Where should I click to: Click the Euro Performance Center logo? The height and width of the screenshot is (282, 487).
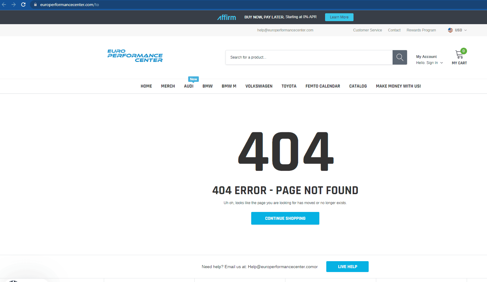pyautogui.click(x=135, y=56)
